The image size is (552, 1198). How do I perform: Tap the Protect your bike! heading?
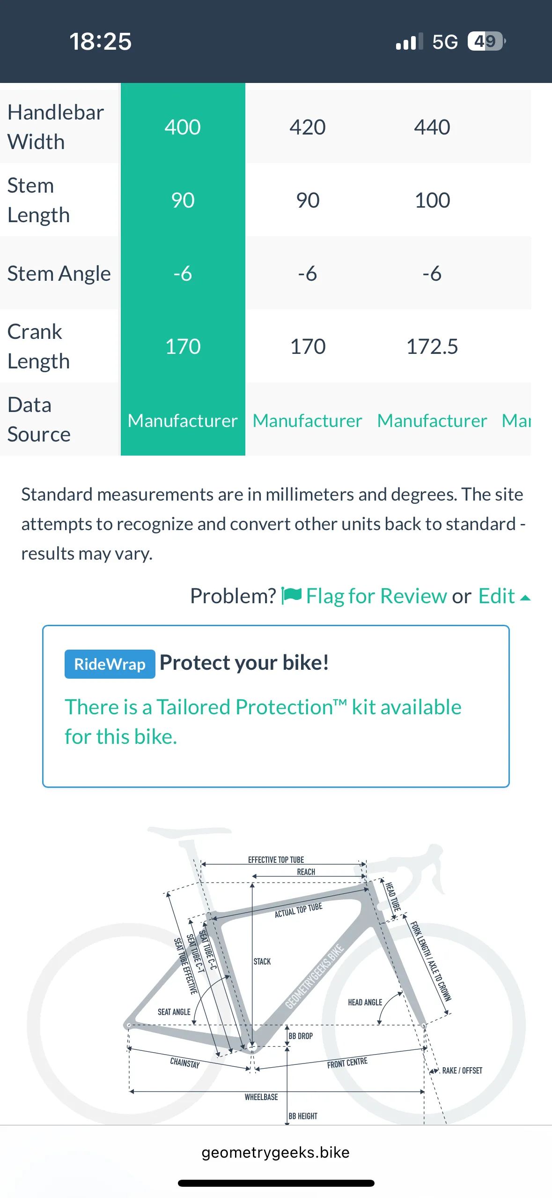[244, 663]
